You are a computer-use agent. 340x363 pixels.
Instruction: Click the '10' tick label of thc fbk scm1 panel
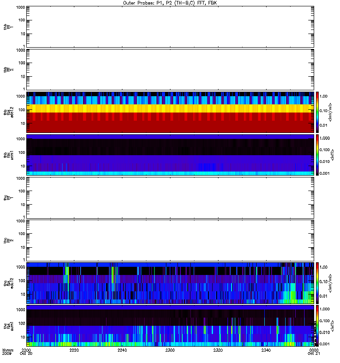point(23,337)
